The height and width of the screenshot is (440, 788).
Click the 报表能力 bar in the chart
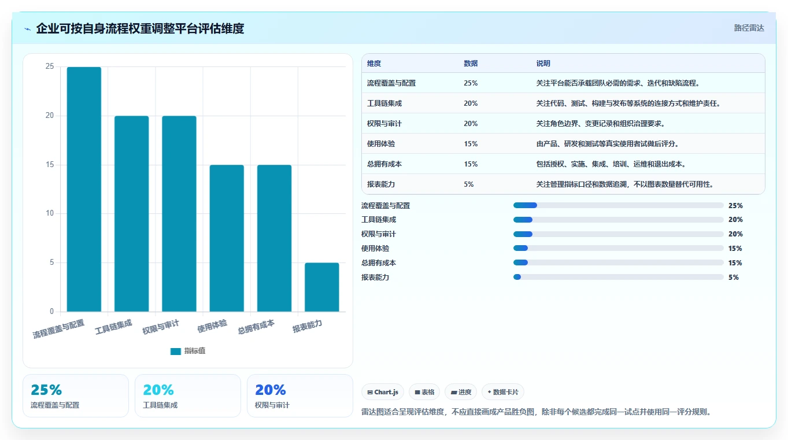coord(322,287)
